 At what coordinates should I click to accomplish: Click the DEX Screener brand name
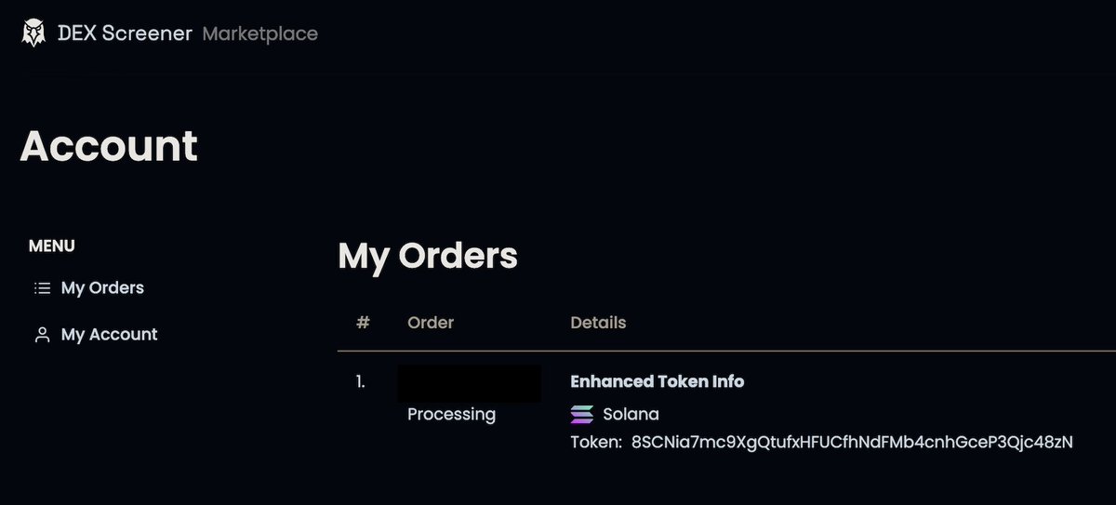[x=125, y=34]
